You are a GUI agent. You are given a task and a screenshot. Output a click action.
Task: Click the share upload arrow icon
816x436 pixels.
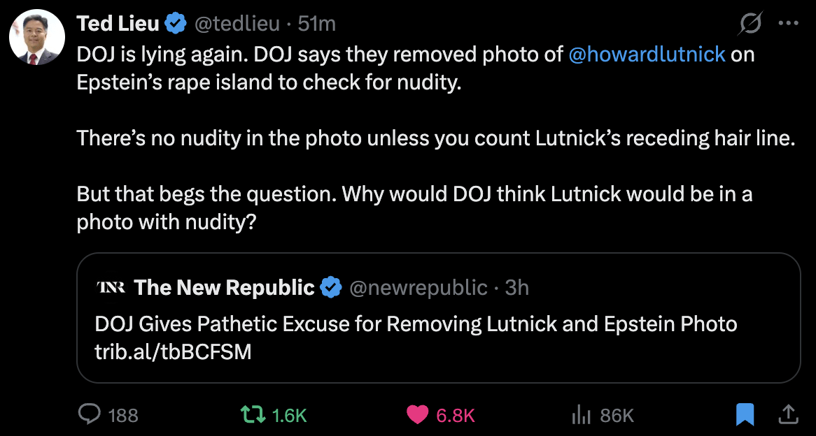[x=788, y=415]
